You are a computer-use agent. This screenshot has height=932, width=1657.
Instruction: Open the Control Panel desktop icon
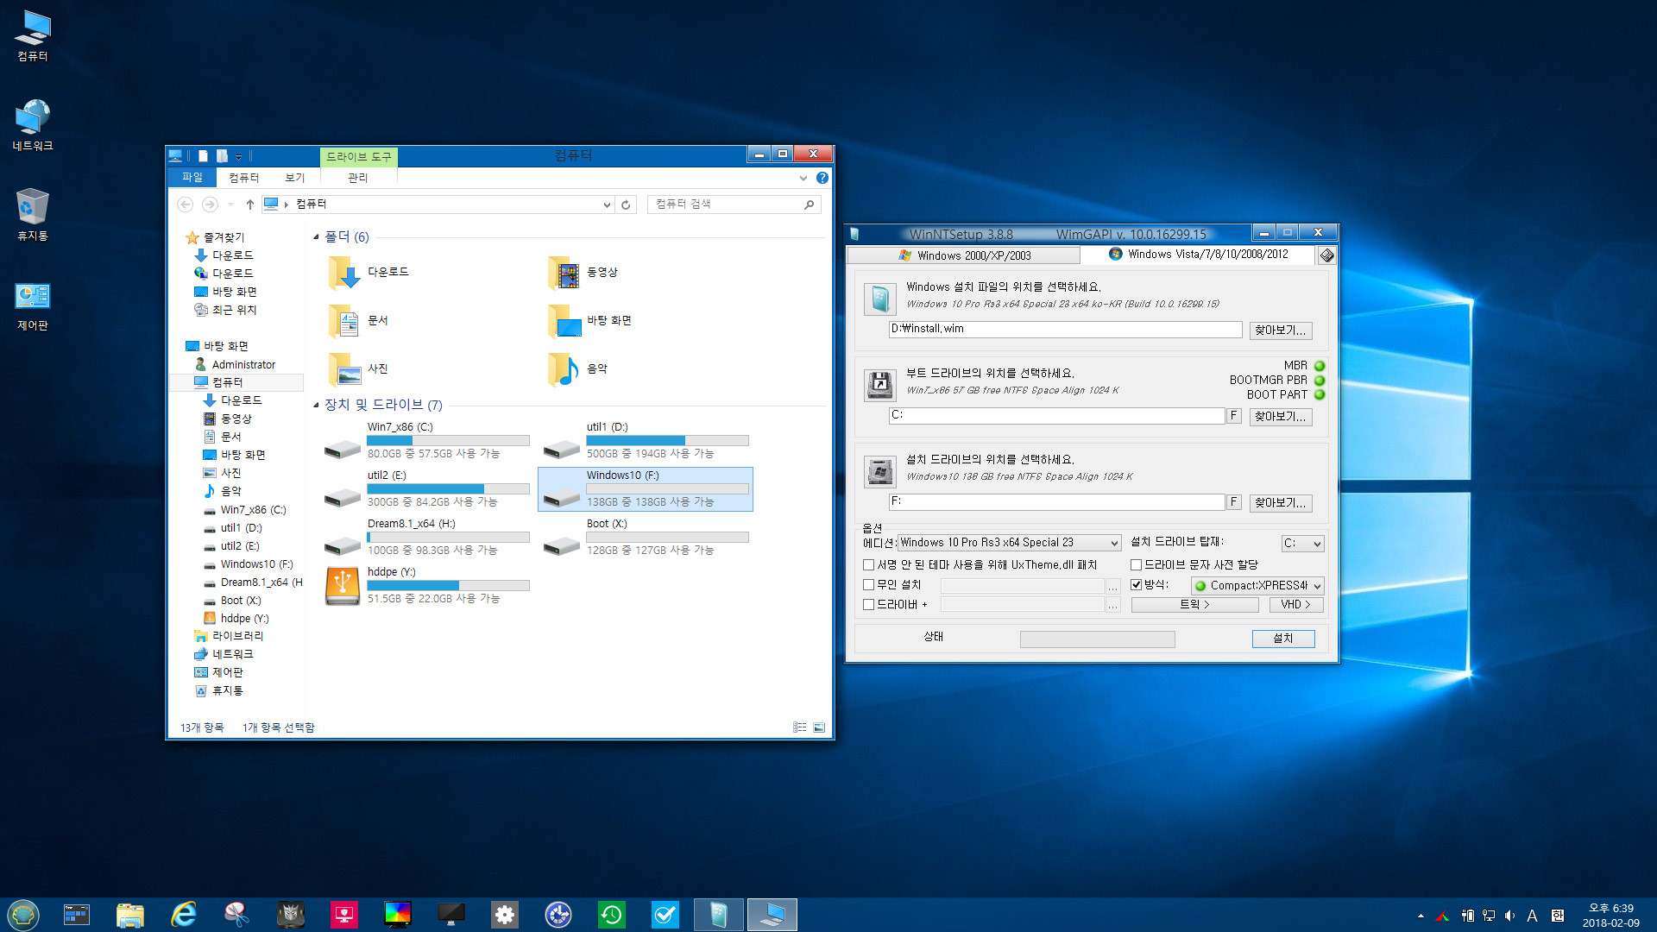(x=33, y=306)
